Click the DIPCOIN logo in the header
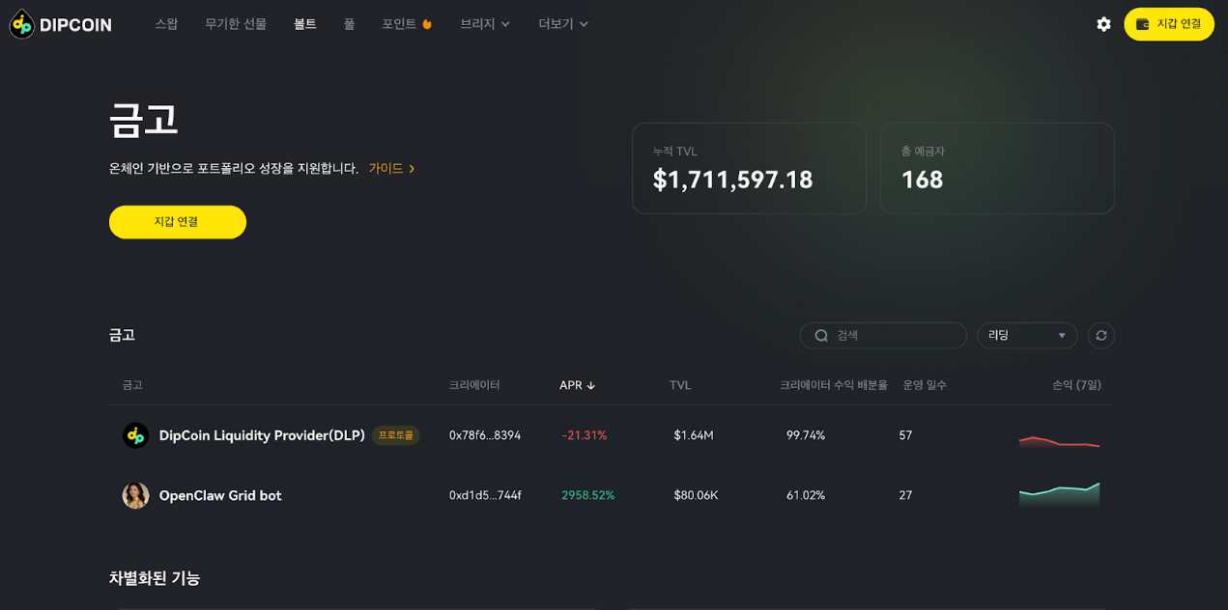The width and height of the screenshot is (1228, 610). point(60,24)
